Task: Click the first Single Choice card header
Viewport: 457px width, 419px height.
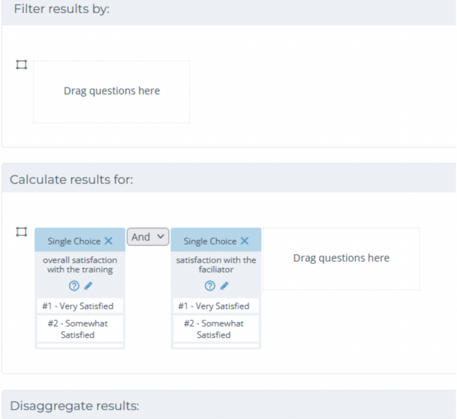Action: [80, 240]
